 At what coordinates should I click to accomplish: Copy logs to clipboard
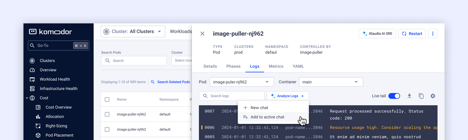click(x=421, y=96)
